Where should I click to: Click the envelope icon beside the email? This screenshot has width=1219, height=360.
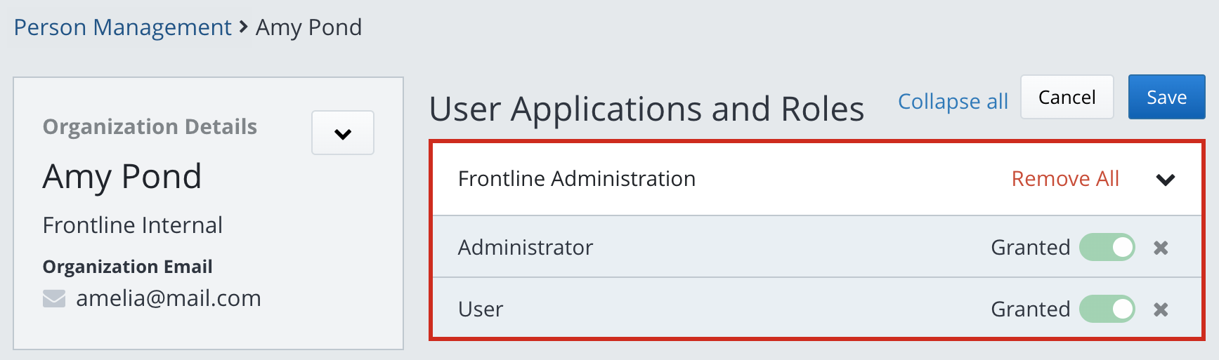pos(54,299)
